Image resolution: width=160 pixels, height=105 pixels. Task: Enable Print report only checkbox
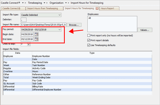89,35
